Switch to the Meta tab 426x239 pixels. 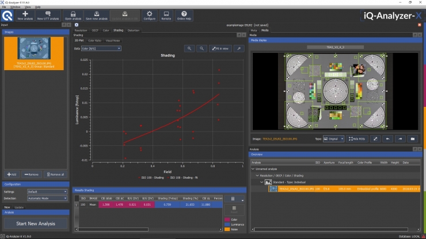pyautogui.click(x=253, y=30)
